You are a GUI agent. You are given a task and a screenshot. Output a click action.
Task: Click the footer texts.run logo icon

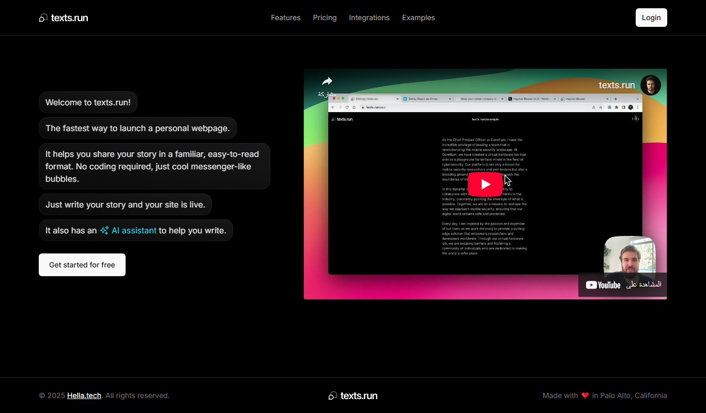tap(333, 396)
